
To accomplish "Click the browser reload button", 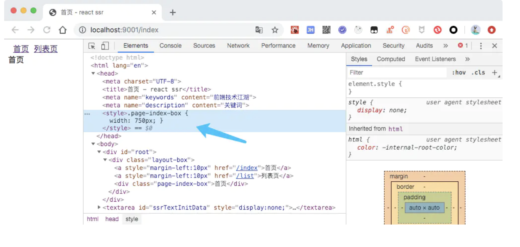I will tap(47, 30).
